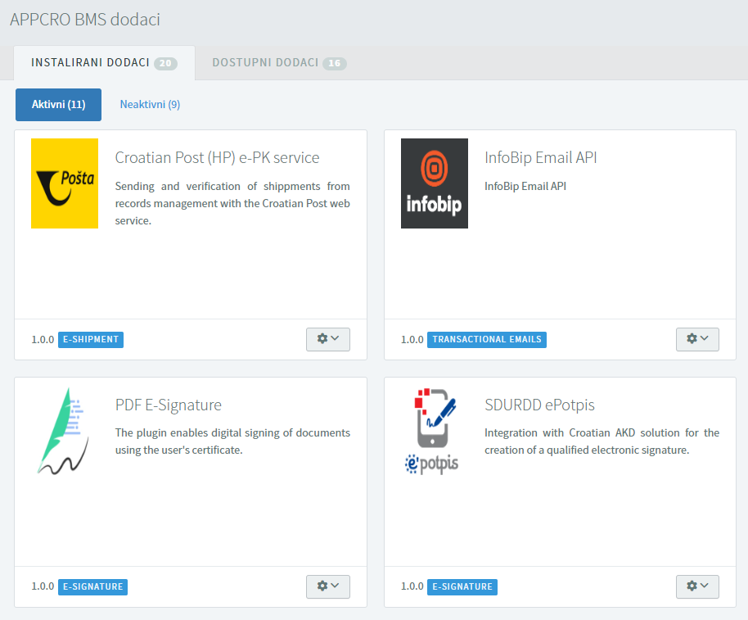748x620 pixels.
Task: Show the Aktivni (11) plugins
Action: [58, 105]
